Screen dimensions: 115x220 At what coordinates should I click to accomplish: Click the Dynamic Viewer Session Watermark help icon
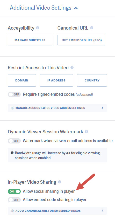(87, 132)
